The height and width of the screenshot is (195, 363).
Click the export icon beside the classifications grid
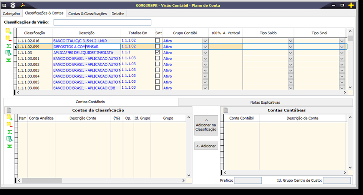coord(9,53)
